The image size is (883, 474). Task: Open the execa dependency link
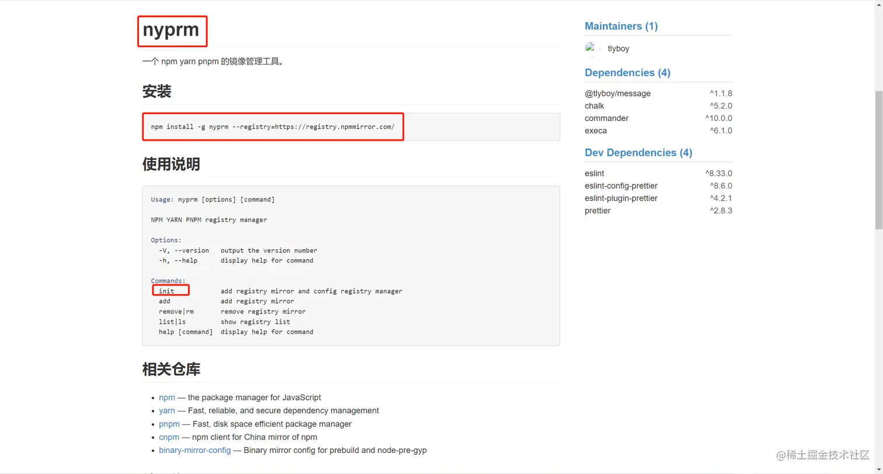coord(596,131)
